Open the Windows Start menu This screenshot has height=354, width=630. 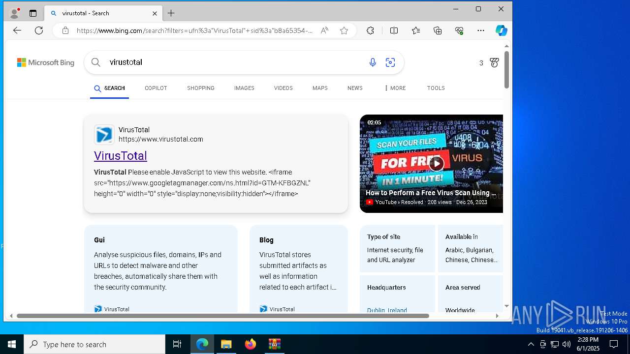(12, 344)
